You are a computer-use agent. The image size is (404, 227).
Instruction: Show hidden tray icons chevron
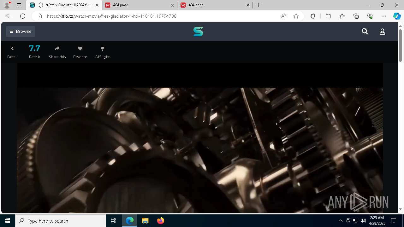pos(340,221)
